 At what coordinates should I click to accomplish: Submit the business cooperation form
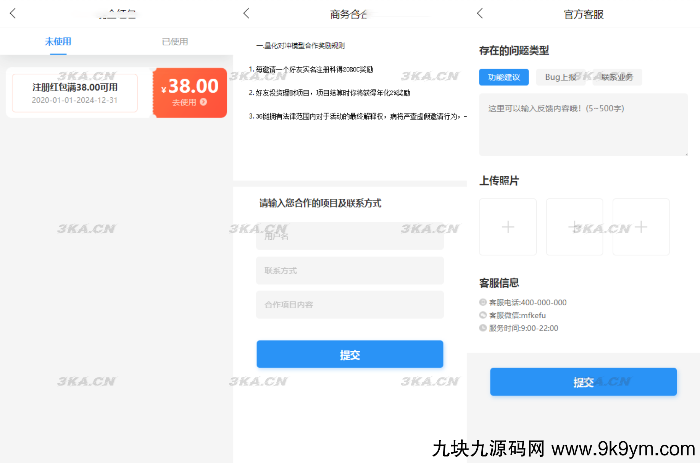tap(350, 354)
